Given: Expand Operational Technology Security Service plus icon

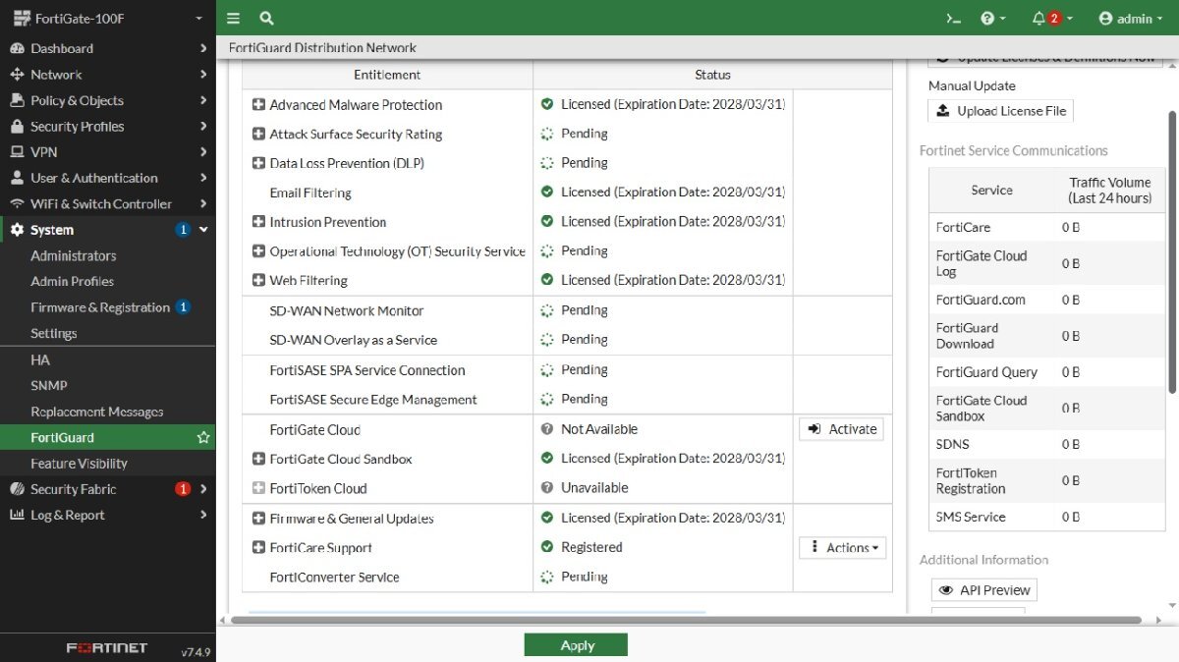Looking at the screenshot, I should click(x=258, y=251).
